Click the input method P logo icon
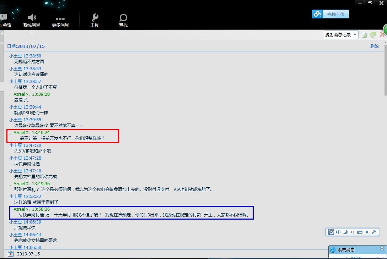This screenshot has width=387, height=259. tap(331, 232)
